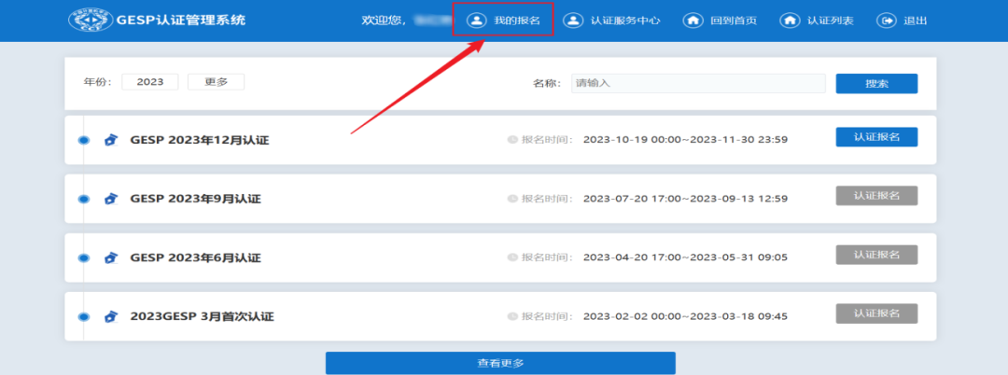1008x375 pixels.
Task: Click graduation cap icon for GESP 2023年12月认证
Action: click(110, 140)
